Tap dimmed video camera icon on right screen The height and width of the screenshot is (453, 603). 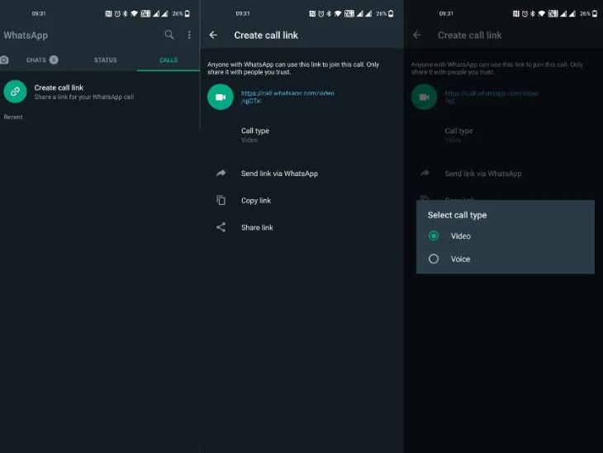click(425, 97)
